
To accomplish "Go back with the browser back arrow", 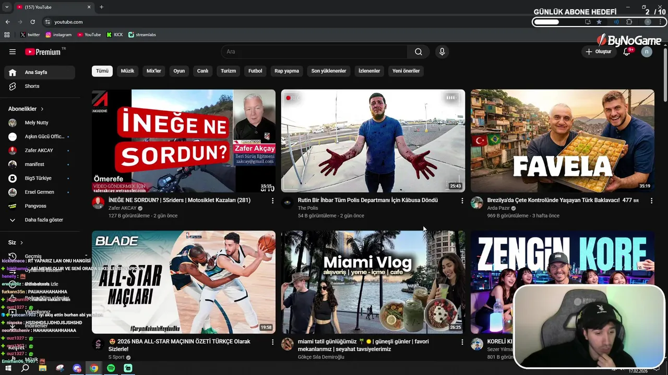I will (7, 22).
